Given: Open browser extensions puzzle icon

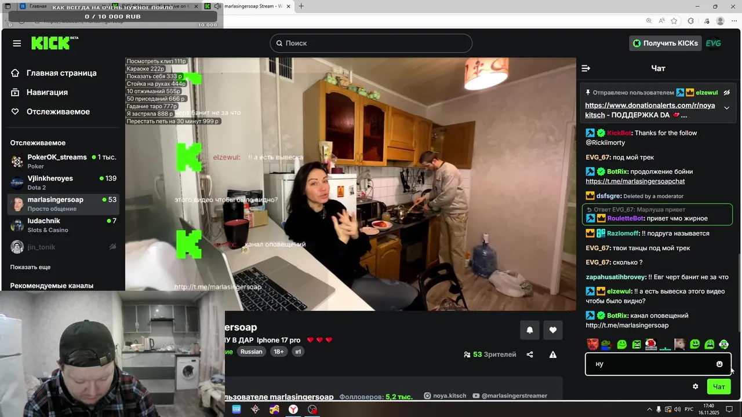Looking at the screenshot, I should pyautogui.click(x=690, y=21).
